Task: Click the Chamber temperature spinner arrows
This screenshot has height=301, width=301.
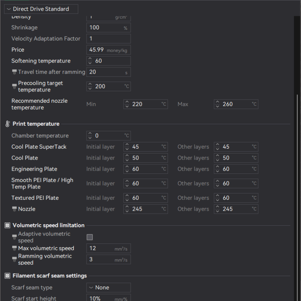Action: coord(90,136)
